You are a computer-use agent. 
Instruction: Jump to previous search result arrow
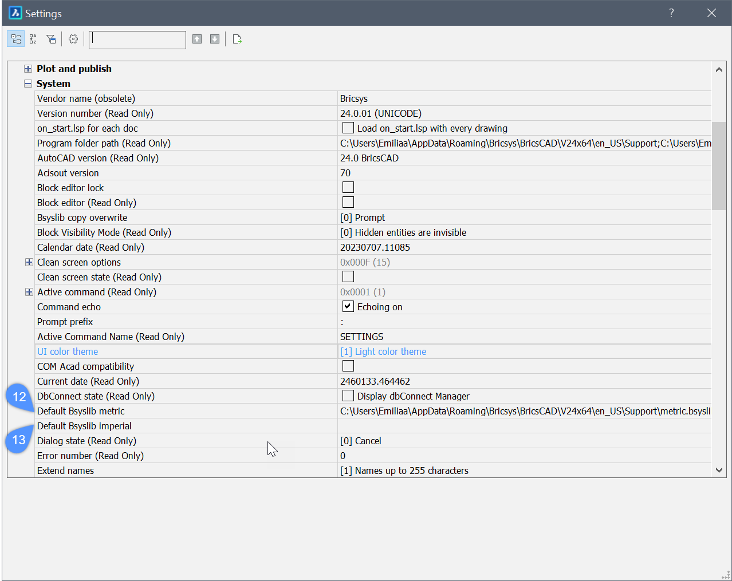[197, 39]
